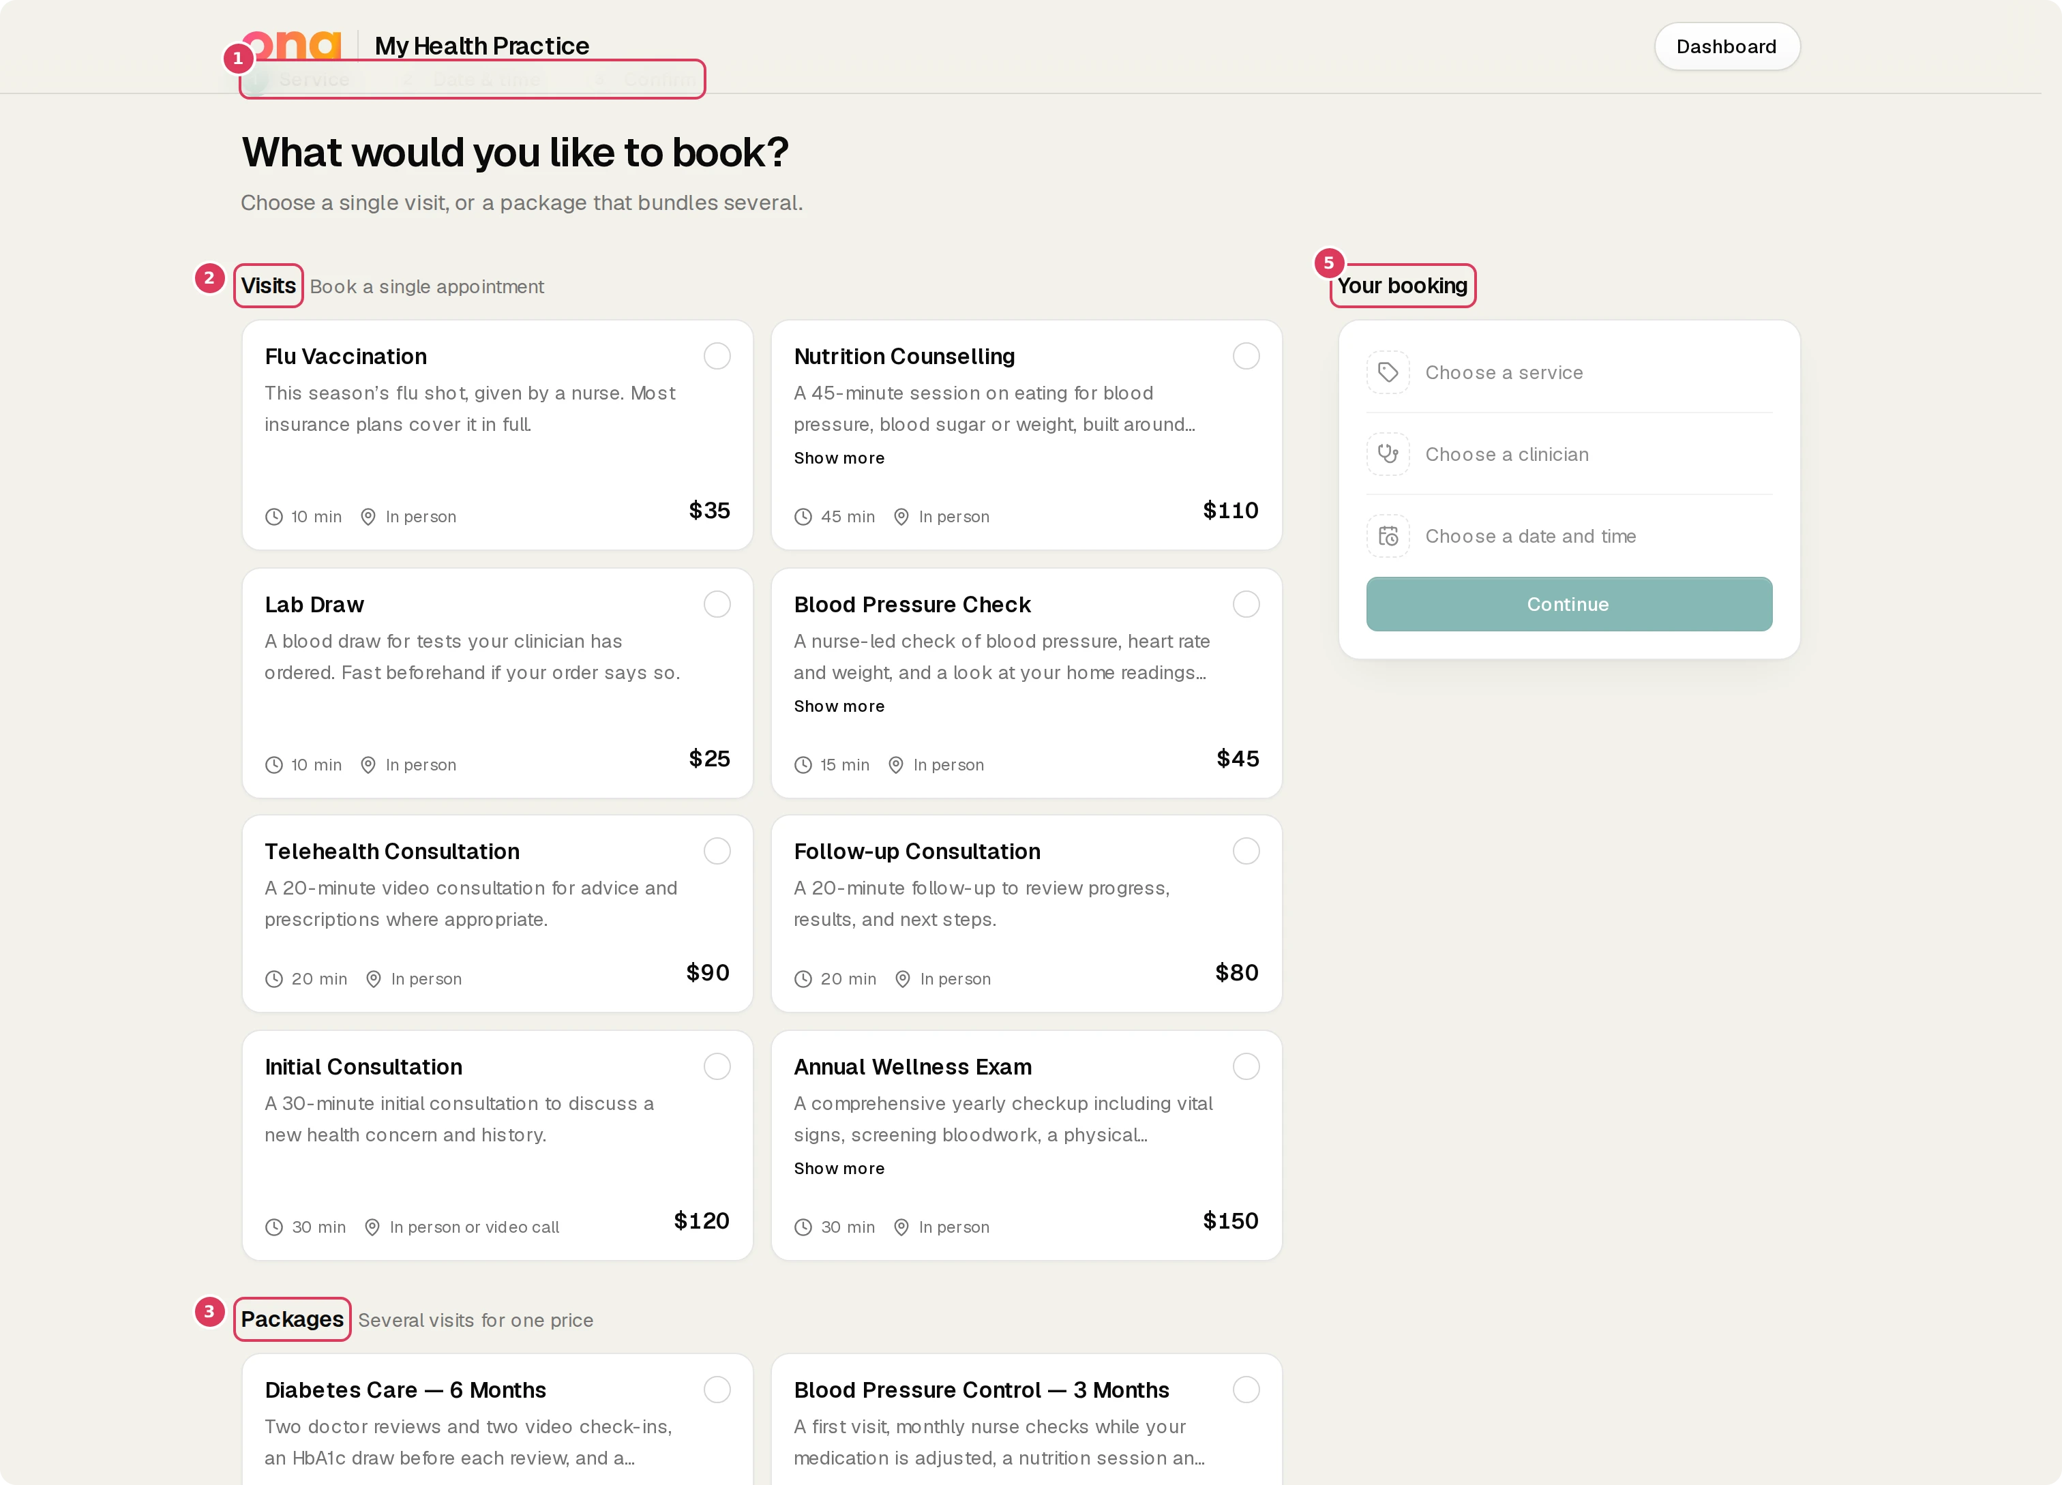The width and height of the screenshot is (2062, 1485).
Task: Click the Choose a service row
Action: pyautogui.click(x=1568, y=372)
